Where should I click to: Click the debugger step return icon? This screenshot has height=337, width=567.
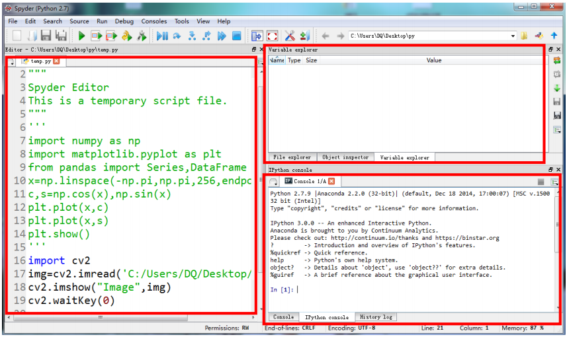[x=207, y=36]
